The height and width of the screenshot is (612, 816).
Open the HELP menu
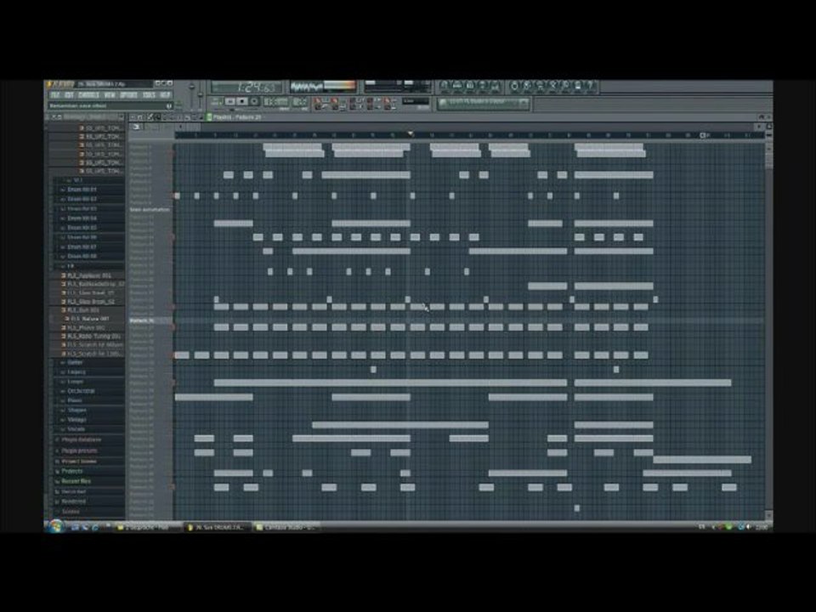(x=165, y=95)
